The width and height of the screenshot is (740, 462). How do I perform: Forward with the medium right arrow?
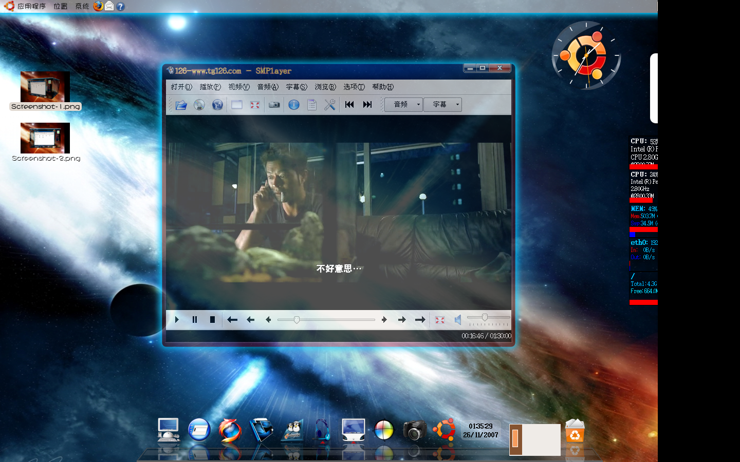[x=402, y=320]
